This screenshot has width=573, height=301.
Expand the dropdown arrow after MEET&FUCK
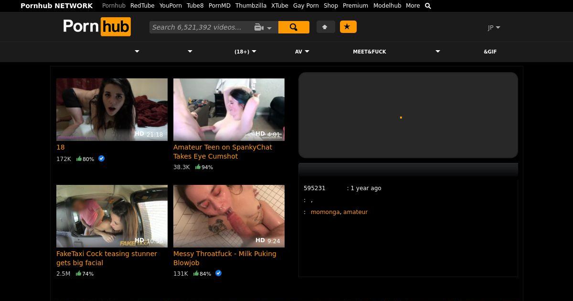point(438,51)
